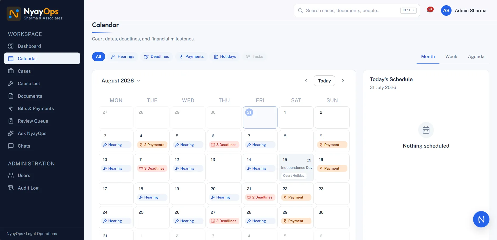Expand the August 2026 month dropdown
This screenshot has width=497, height=240.
click(121, 81)
